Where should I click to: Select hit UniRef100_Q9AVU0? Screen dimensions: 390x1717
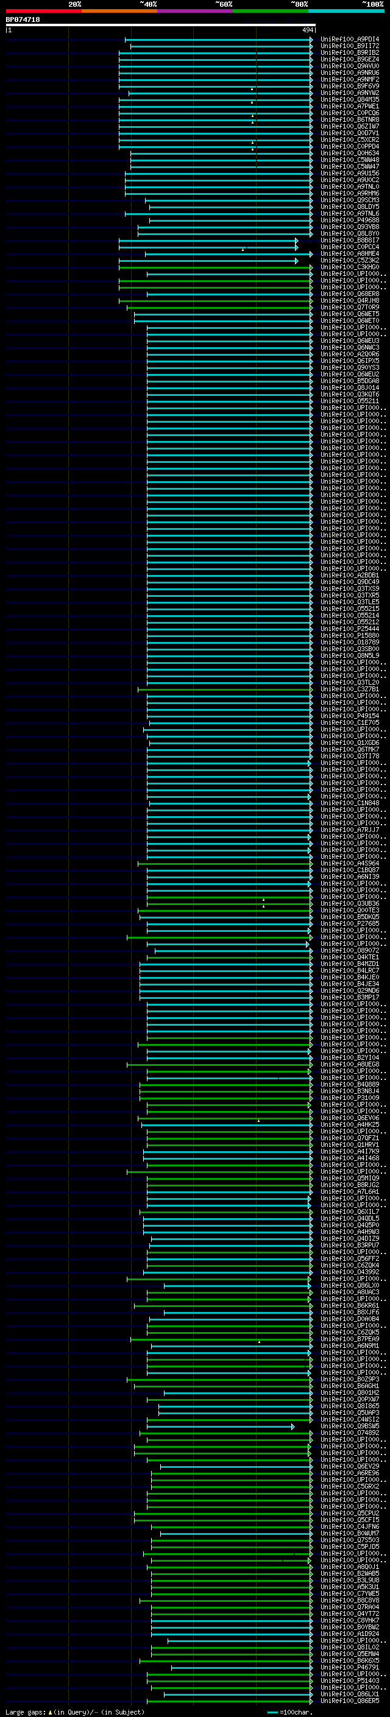(x=350, y=66)
